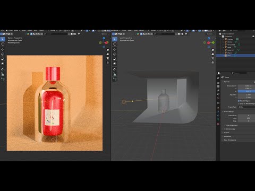Open the Scene properties tab
Viewport: 255px width, 191px height.
coord(218,94)
